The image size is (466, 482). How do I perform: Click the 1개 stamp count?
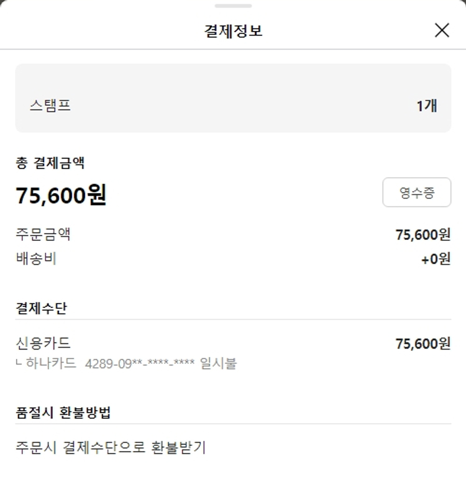[x=426, y=106]
